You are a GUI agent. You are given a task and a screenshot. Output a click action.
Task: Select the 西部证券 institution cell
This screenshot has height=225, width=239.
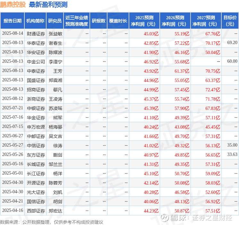coord(36,211)
